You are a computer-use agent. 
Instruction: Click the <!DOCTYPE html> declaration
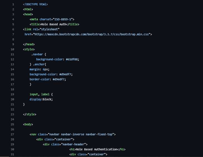pyautogui.click(x=35, y=4)
